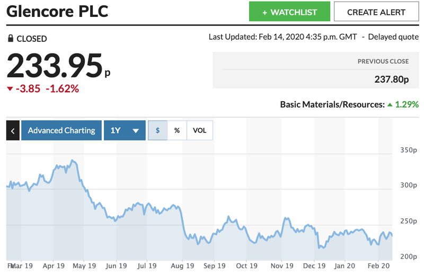The width and height of the screenshot is (424, 274).
Task: Click the Create Alert button
Action: 376,12
